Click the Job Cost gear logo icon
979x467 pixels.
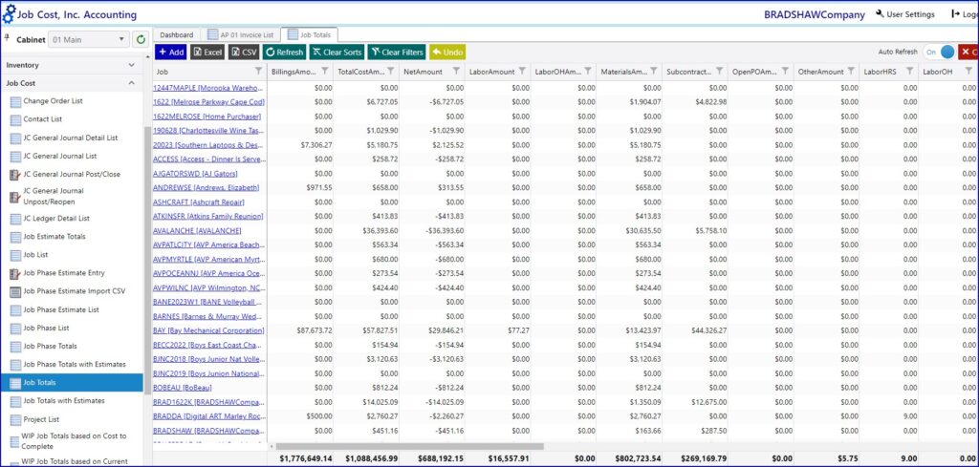pyautogui.click(x=9, y=13)
